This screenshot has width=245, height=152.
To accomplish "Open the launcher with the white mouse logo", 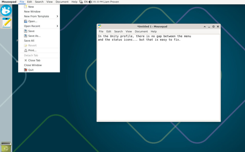I will pyautogui.click(x=6, y=10).
